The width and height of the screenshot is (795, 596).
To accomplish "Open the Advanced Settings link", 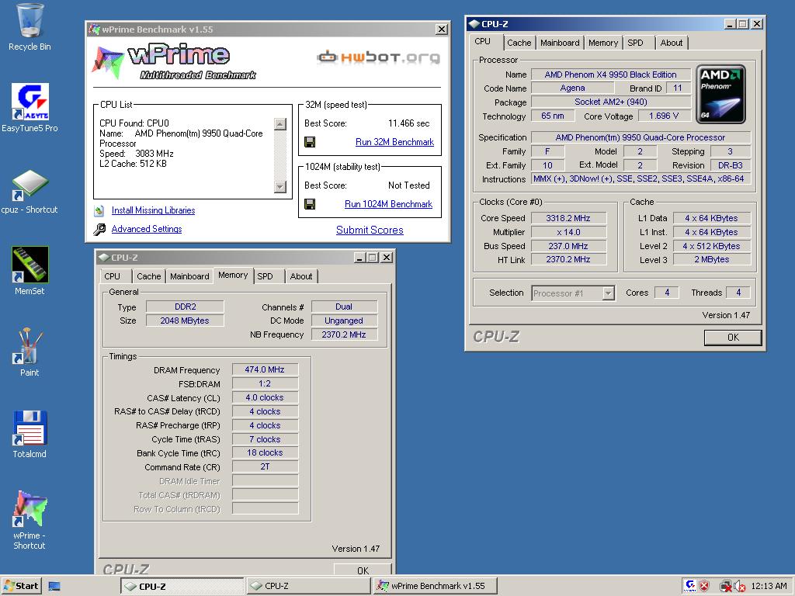I will coord(147,229).
